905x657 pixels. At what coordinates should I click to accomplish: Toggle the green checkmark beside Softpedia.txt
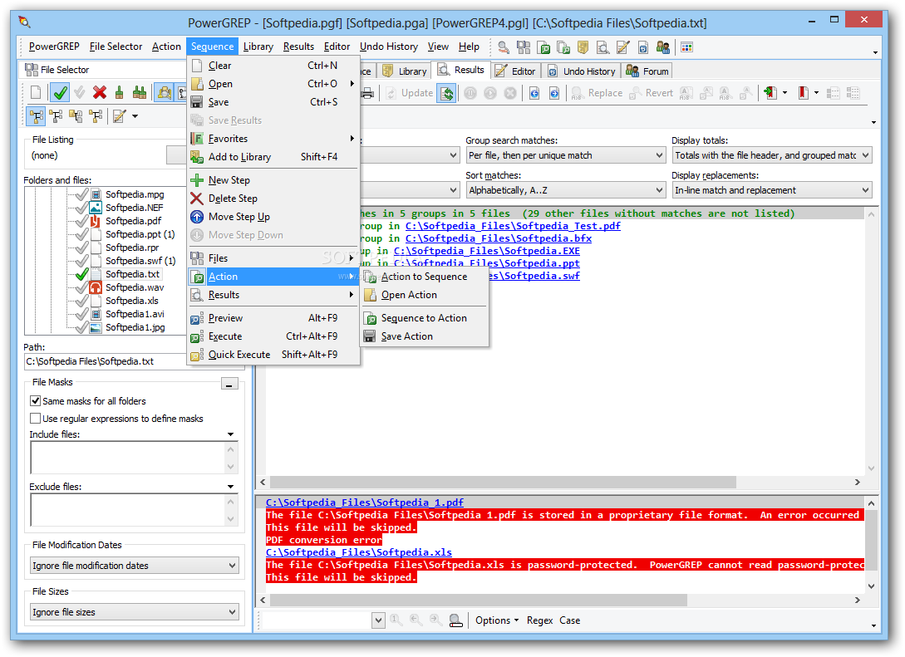(x=81, y=274)
